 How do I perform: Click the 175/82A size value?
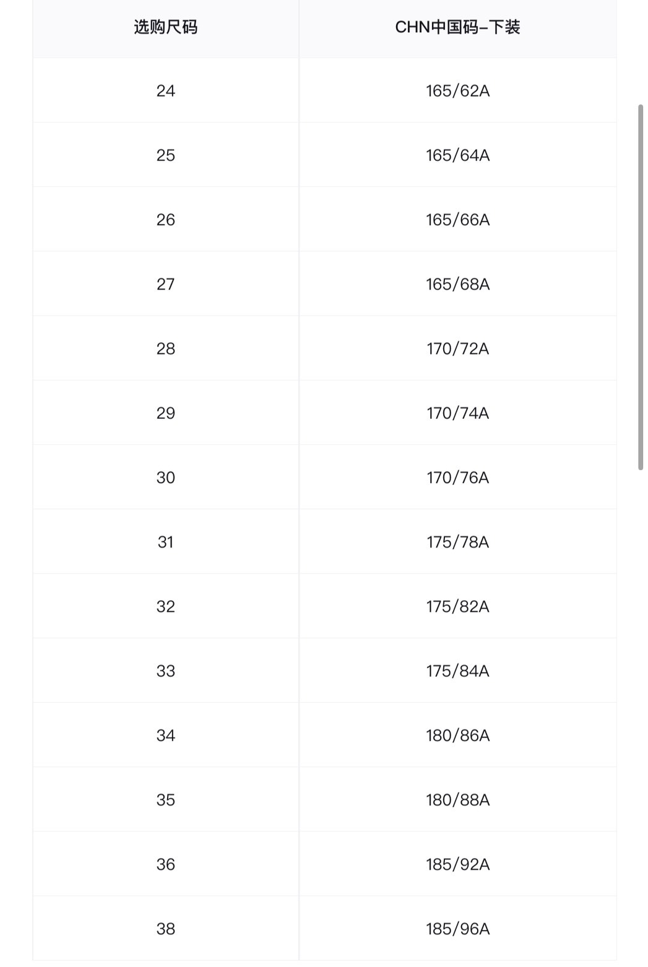(x=457, y=606)
